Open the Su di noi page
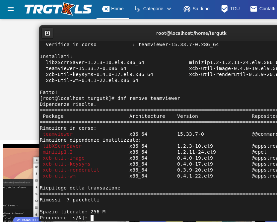This screenshot has height=222, width=277. tap(201, 9)
